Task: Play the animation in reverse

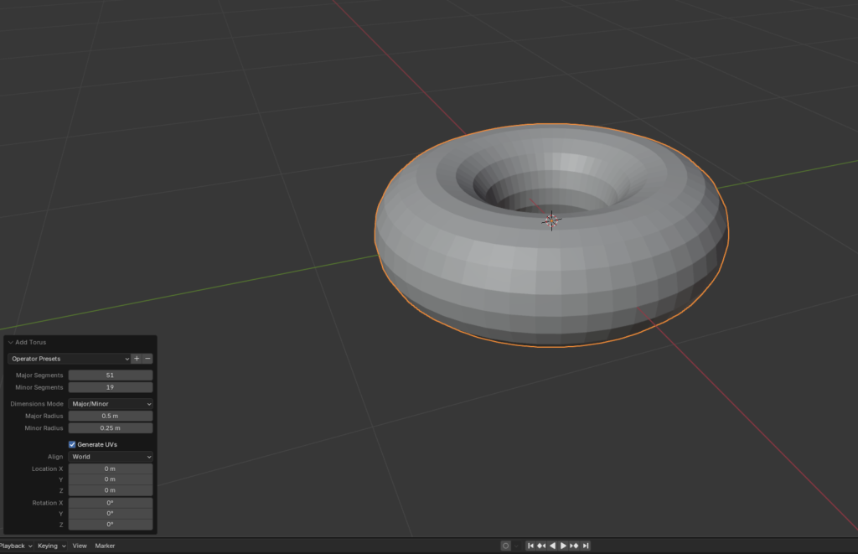Action: [x=552, y=546]
